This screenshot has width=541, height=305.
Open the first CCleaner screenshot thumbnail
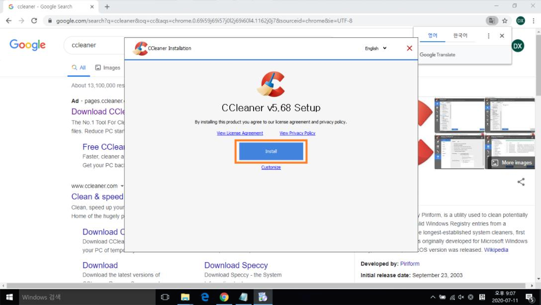point(459,115)
